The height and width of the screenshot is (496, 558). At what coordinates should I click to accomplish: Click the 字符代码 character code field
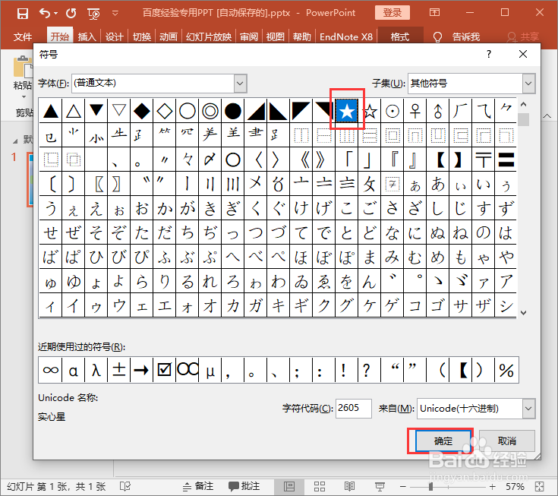pyautogui.click(x=353, y=409)
